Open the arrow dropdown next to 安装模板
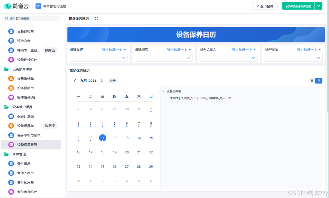 [x=319, y=6]
